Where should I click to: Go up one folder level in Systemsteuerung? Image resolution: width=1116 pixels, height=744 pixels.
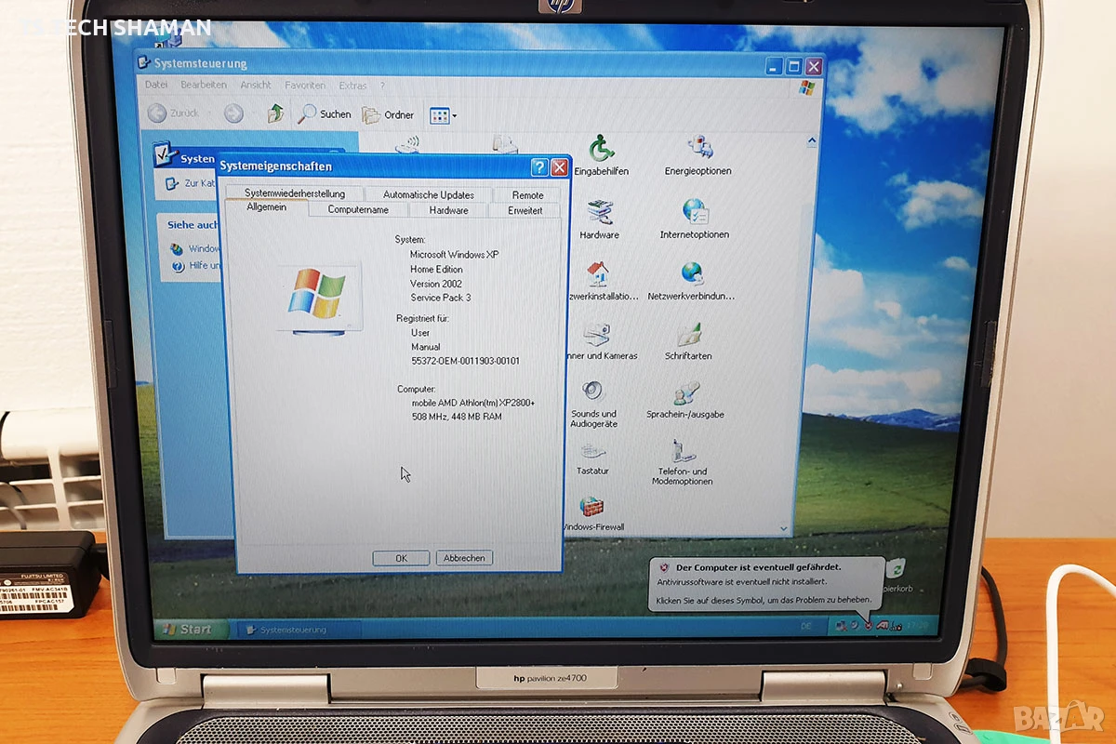pos(275,113)
